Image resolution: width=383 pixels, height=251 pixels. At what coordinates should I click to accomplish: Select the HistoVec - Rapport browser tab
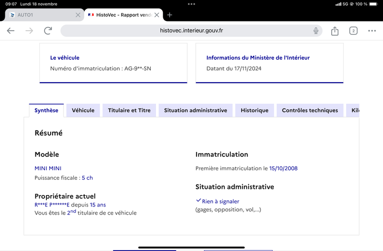pyautogui.click(x=124, y=15)
